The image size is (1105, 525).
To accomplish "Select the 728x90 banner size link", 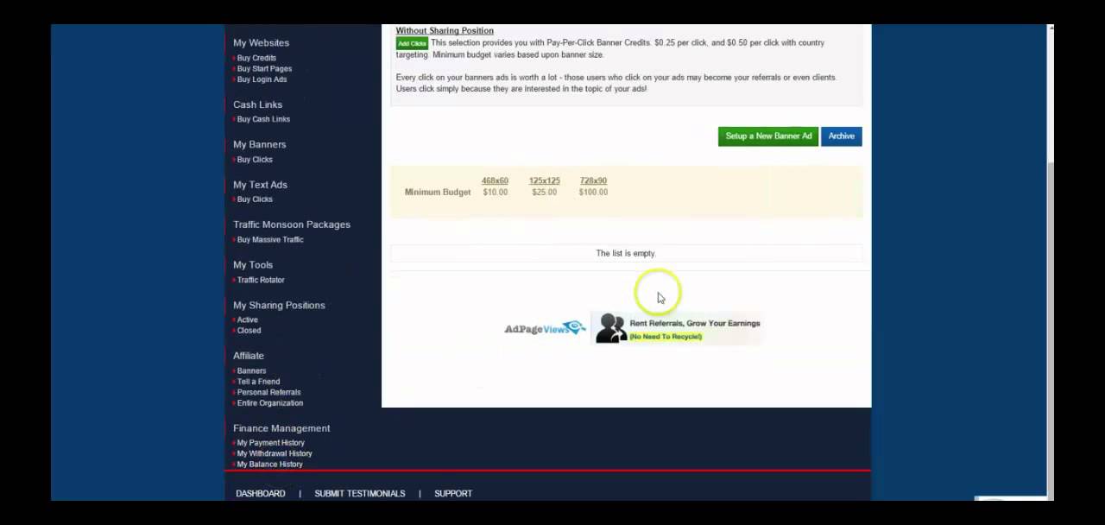I will (593, 180).
